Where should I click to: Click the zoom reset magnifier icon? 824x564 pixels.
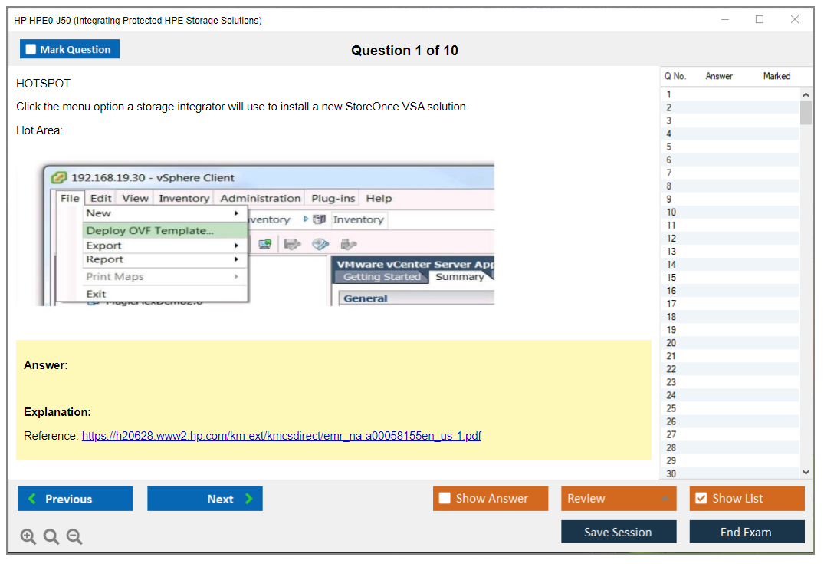point(51,536)
